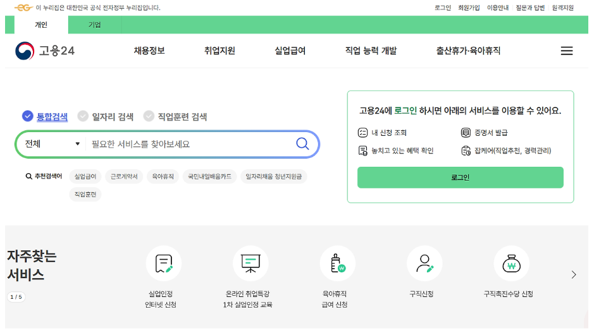The width and height of the screenshot is (594, 333).
Task: Click the 1 / 5 page indicator
Action: pyautogui.click(x=16, y=297)
